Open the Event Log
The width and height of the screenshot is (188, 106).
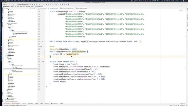click(x=183, y=104)
